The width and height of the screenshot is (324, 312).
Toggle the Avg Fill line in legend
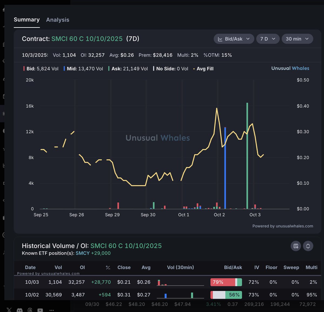203,69
